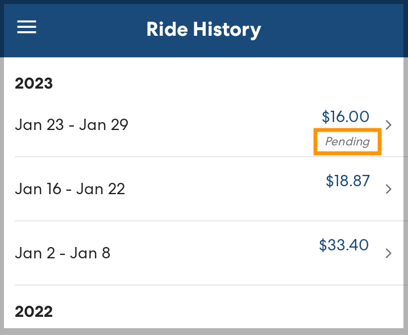Click the Pending status badge

[x=347, y=141]
